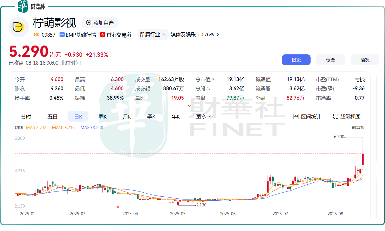This screenshot has width=385, height=231.
Task: Select the 分时 intraday chart
Action: pos(26,117)
